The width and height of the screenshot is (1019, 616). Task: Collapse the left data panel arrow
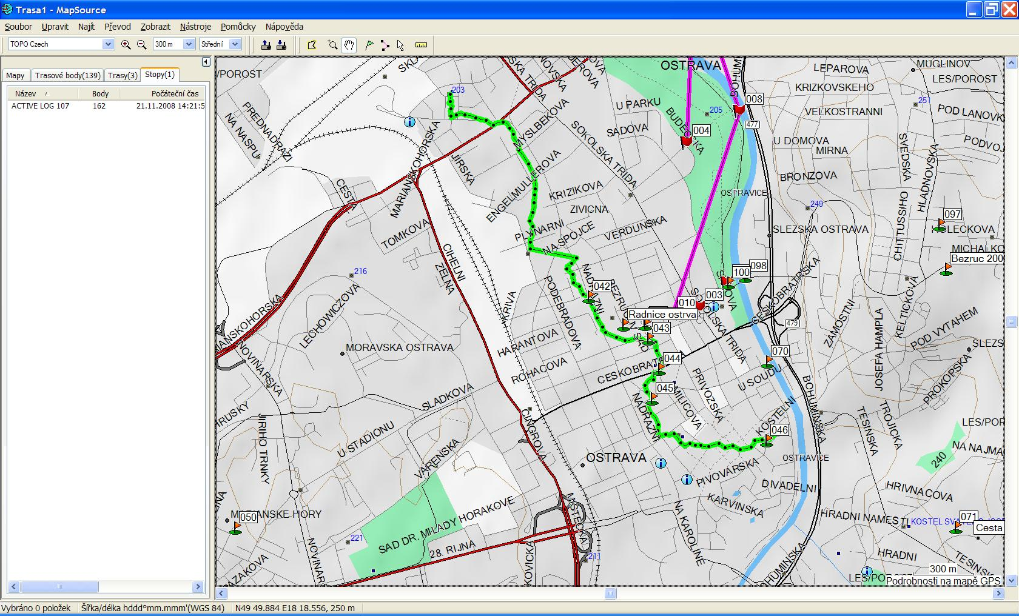coord(206,62)
